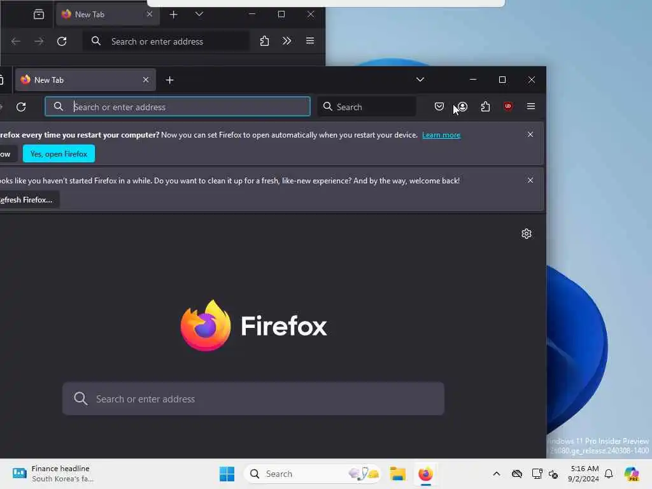Screen dimensions: 652x489
Task: Open OneDrive cloud tray icon
Action: click(x=517, y=474)
